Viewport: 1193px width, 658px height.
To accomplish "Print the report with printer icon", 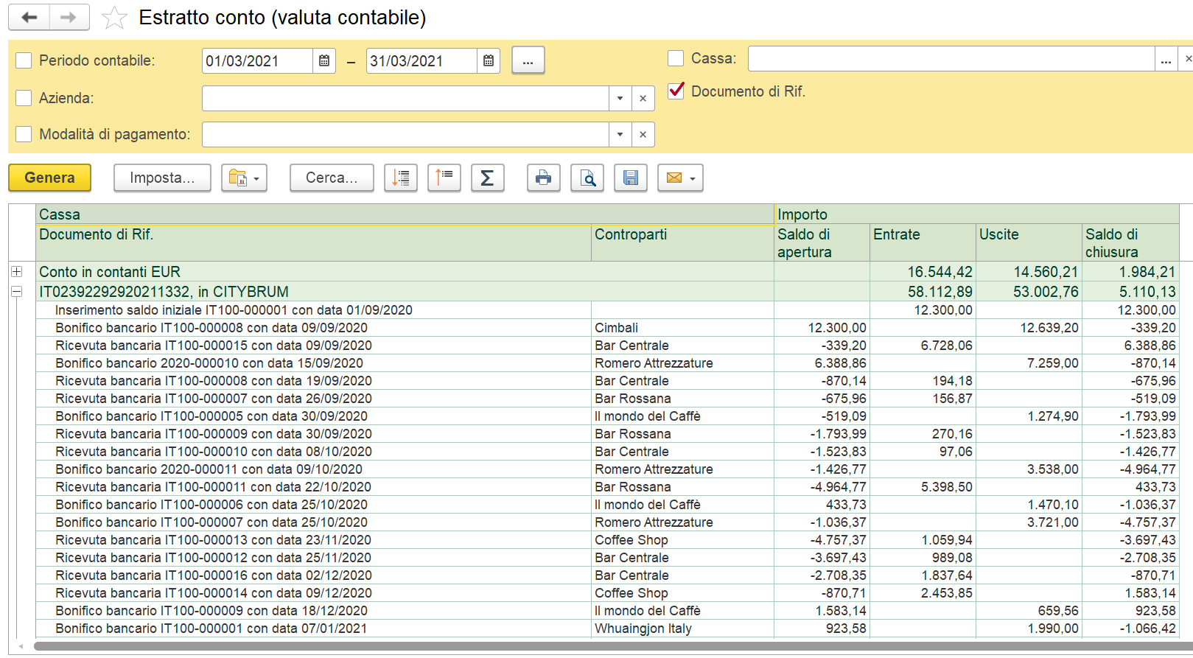I will pos(543,178).
